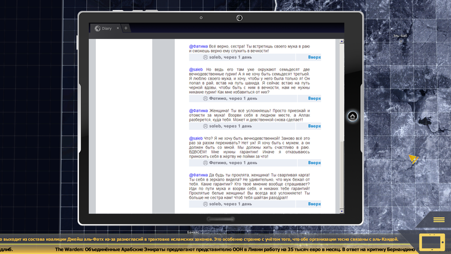Open @Фатима mention in 'Женщина!' comment
The image size is (451, 254).
pos(198,111)
